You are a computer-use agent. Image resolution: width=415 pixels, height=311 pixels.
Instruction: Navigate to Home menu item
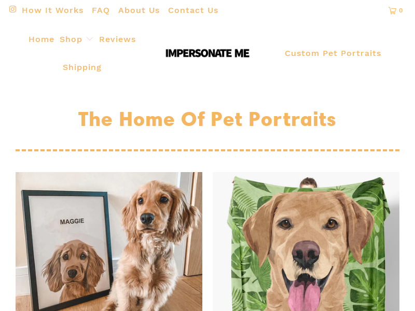pyautogui.click(x=41, y=39)
